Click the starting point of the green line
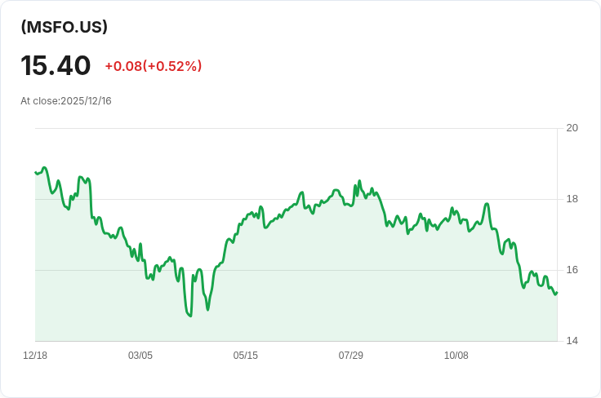Image resolution: width=601 pixels, height=398 pixels. click(36, 173)
